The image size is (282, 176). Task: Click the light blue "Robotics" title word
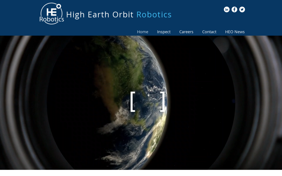(154, 15)
